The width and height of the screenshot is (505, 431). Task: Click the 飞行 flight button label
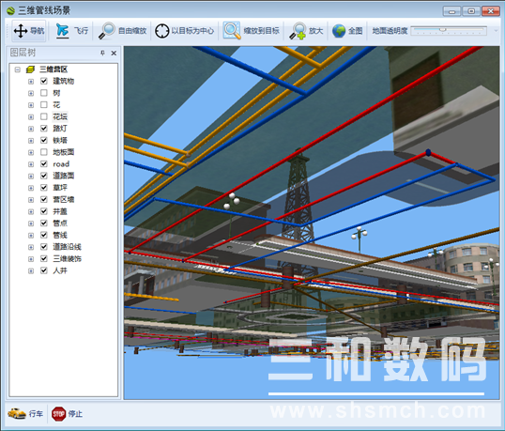[x=81, y=31]
